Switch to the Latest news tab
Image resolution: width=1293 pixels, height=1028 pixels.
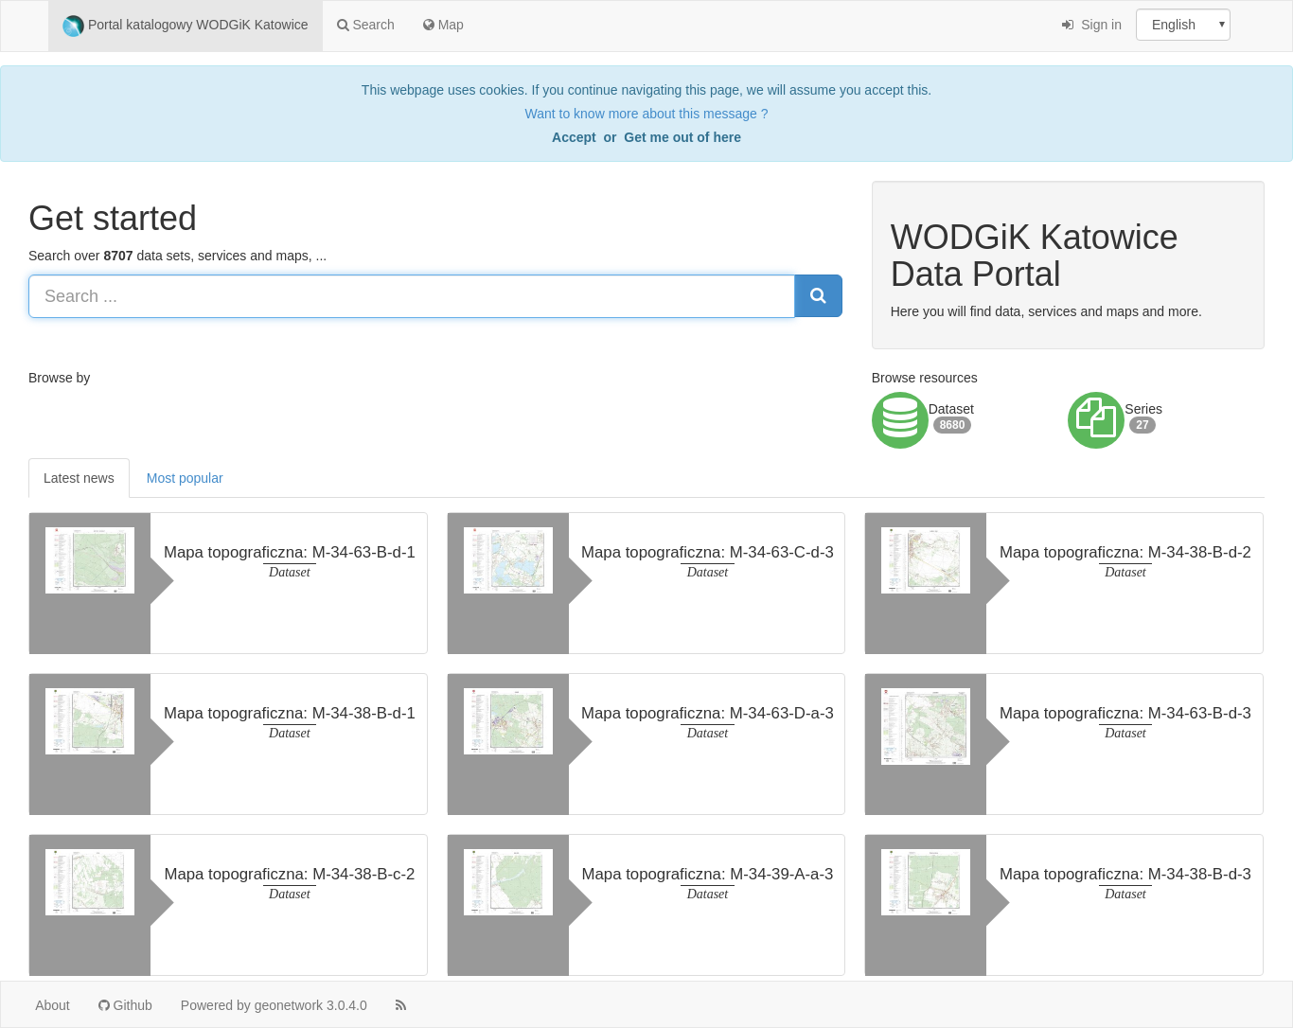coord(79,478)
